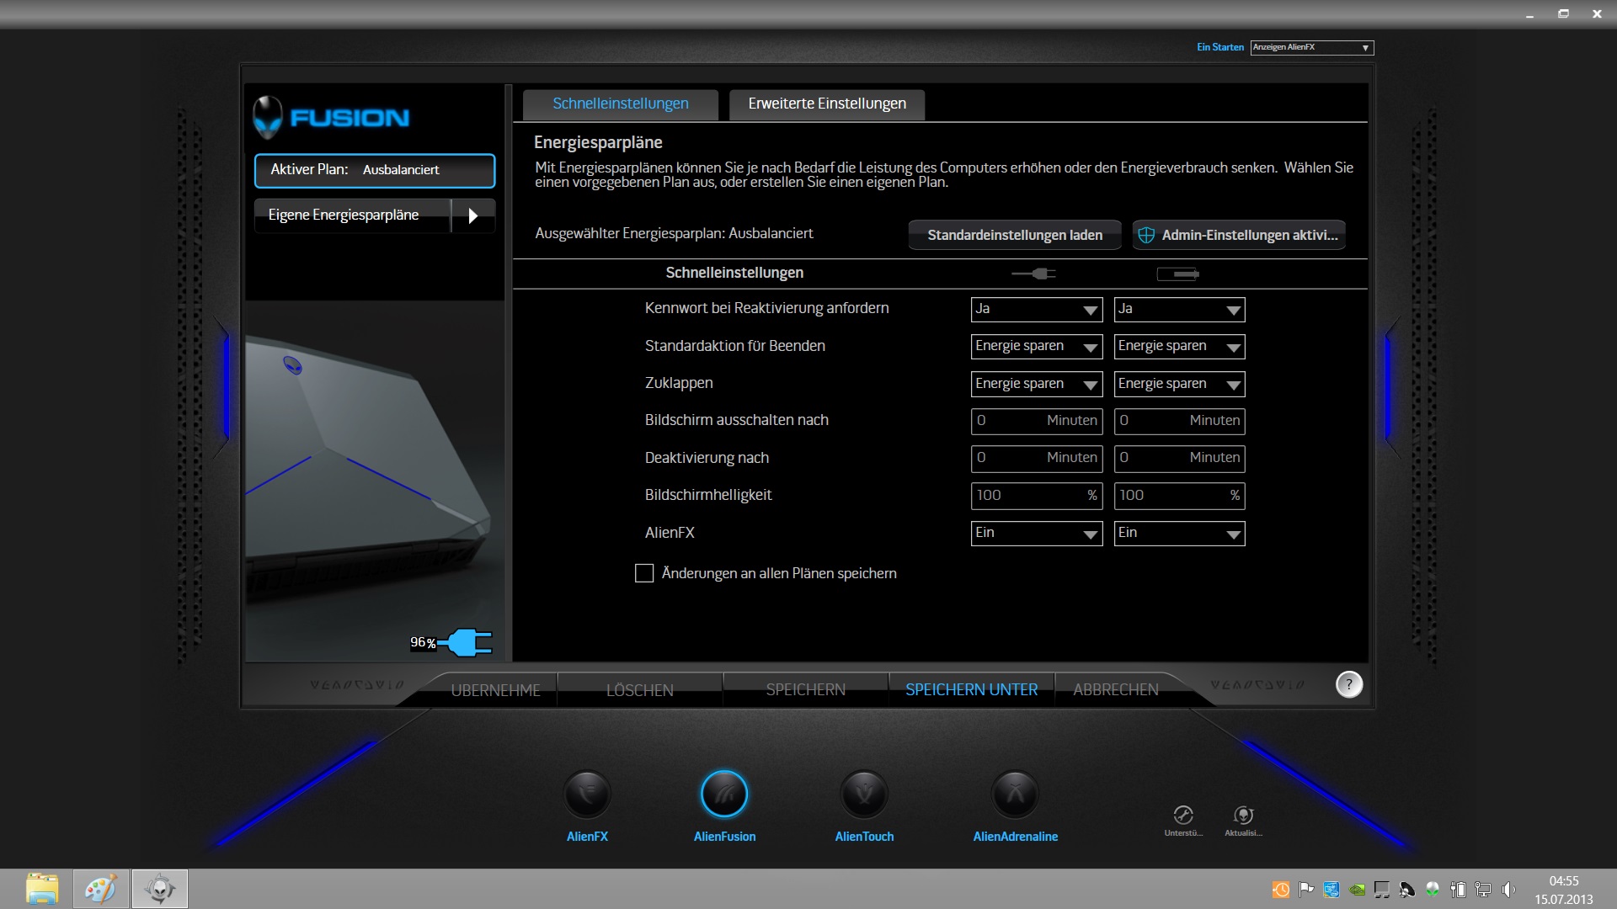
Task: Open plugged-in Kennwort bei Reaktivierung dropdown
Action: 1036,310
